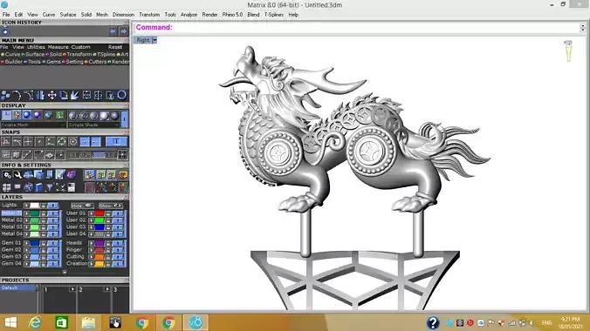Viewport: 590px width, 331px height.
Task: Expand the Metal 04 layer arrow
Action: click(x=27, y=234)
